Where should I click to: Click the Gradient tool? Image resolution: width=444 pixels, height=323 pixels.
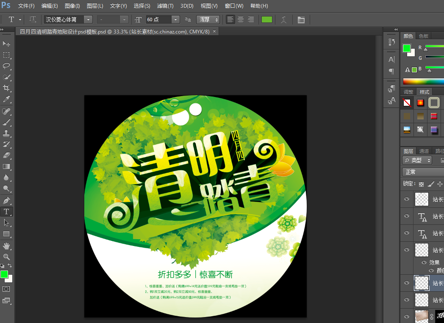6,166
